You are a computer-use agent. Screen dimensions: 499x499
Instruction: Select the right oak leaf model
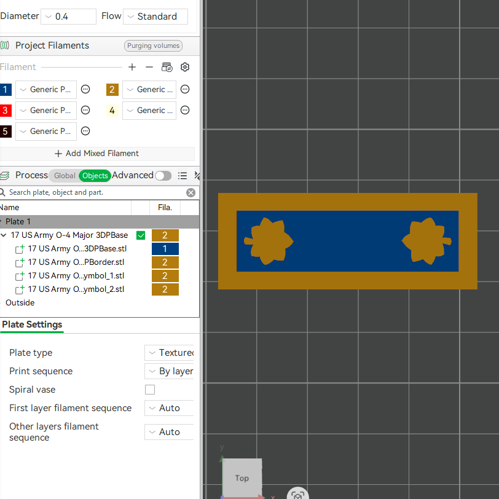pyautogui.click(x=426, y=242)
